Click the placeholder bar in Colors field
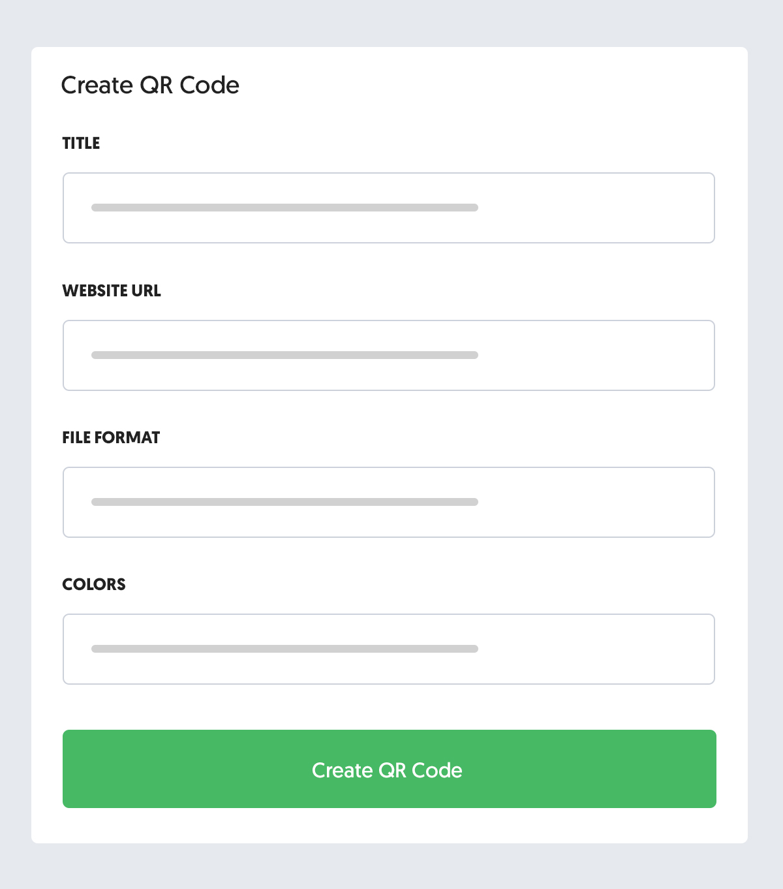This screenshot has width=783, height=889. coord(284,649)
